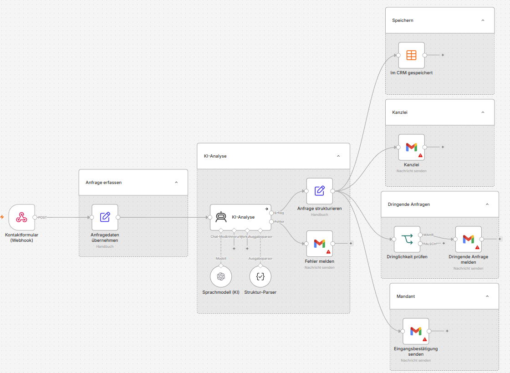The width and height of the screenshot is (510, 373).
Task: Click the Erfolg output connector of KI-Analyse
Action: tap(271, 213)
